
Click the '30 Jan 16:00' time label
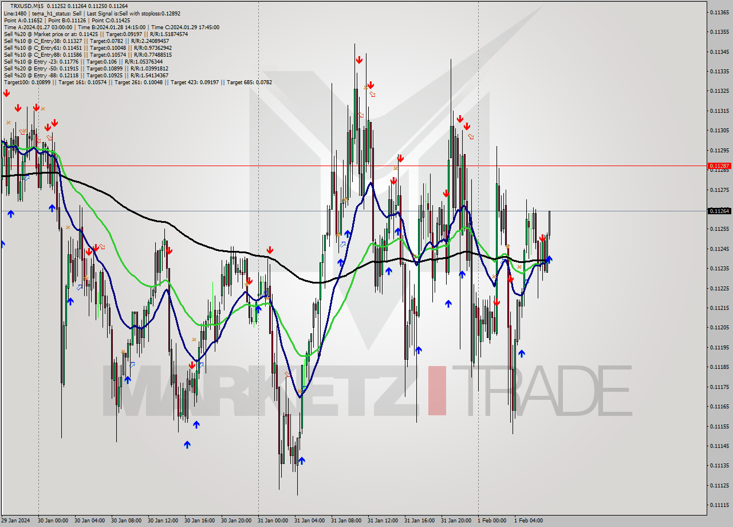point(199,521)
